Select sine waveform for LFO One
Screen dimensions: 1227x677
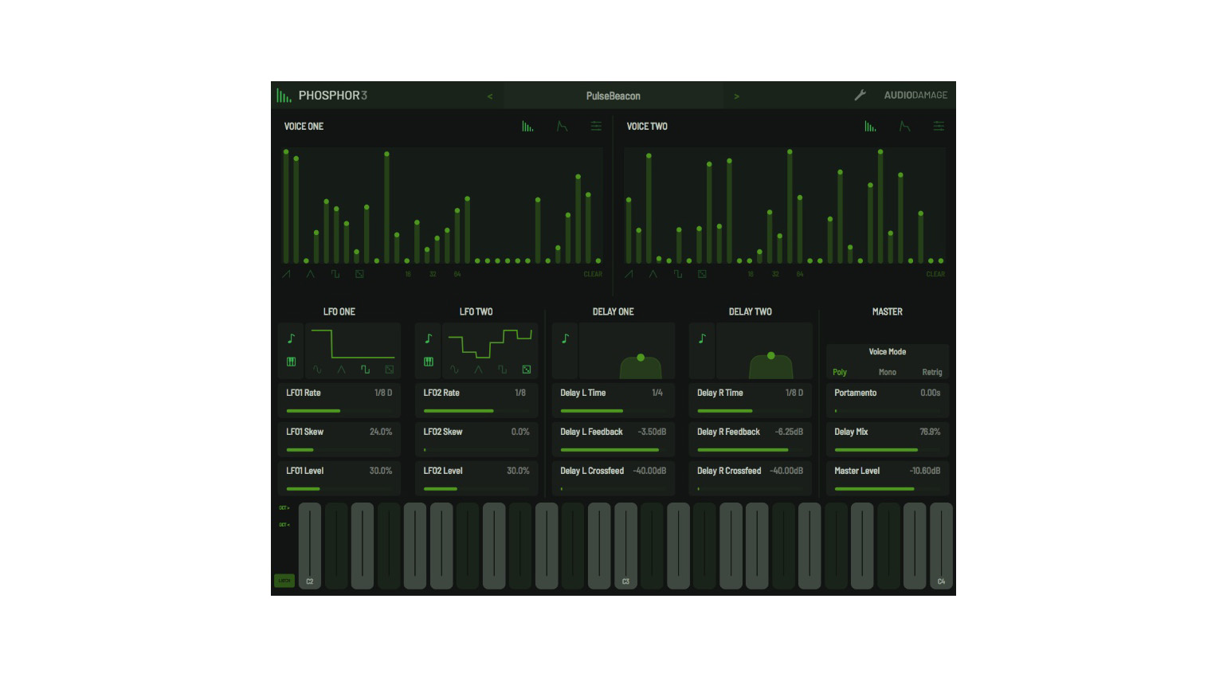pyautogui.click(x=317, y=370)
